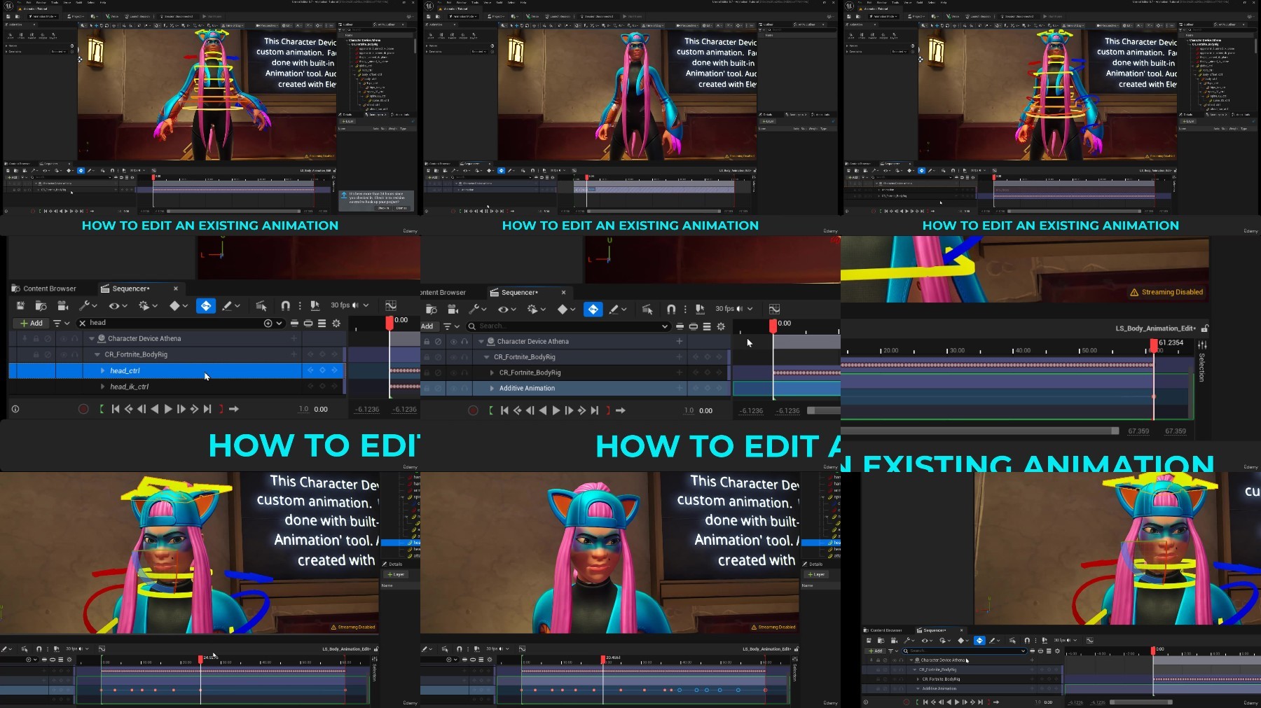Click green Add button in head-filtered Sequencer
Viewport: 1261px width, 708px height.
coord(32,323)
